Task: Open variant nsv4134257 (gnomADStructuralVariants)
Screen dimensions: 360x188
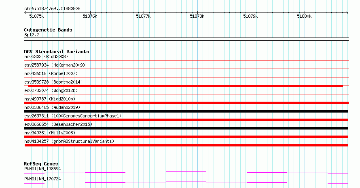Action: click(x=69, y=141)
